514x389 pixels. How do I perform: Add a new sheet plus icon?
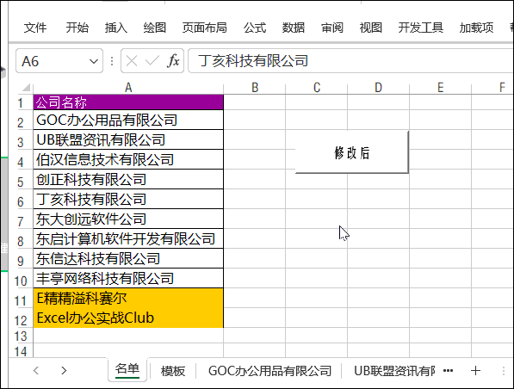coord(475,371)
